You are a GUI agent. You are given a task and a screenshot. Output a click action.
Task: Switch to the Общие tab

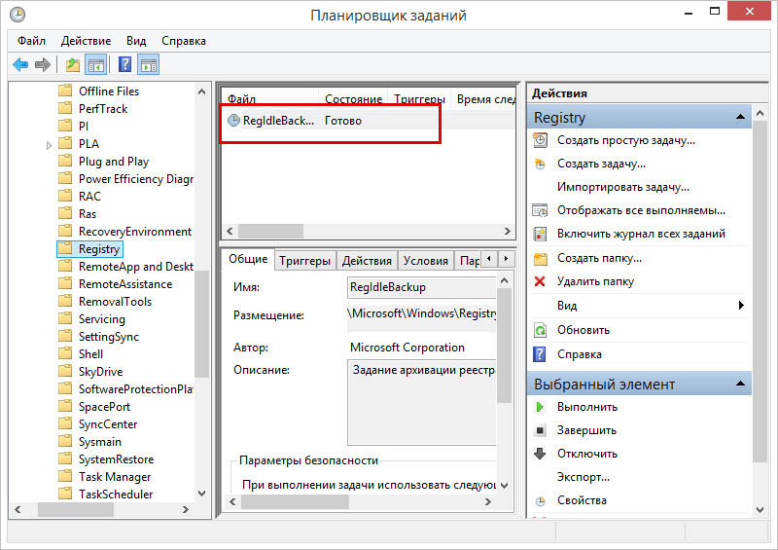click(248, 259)
